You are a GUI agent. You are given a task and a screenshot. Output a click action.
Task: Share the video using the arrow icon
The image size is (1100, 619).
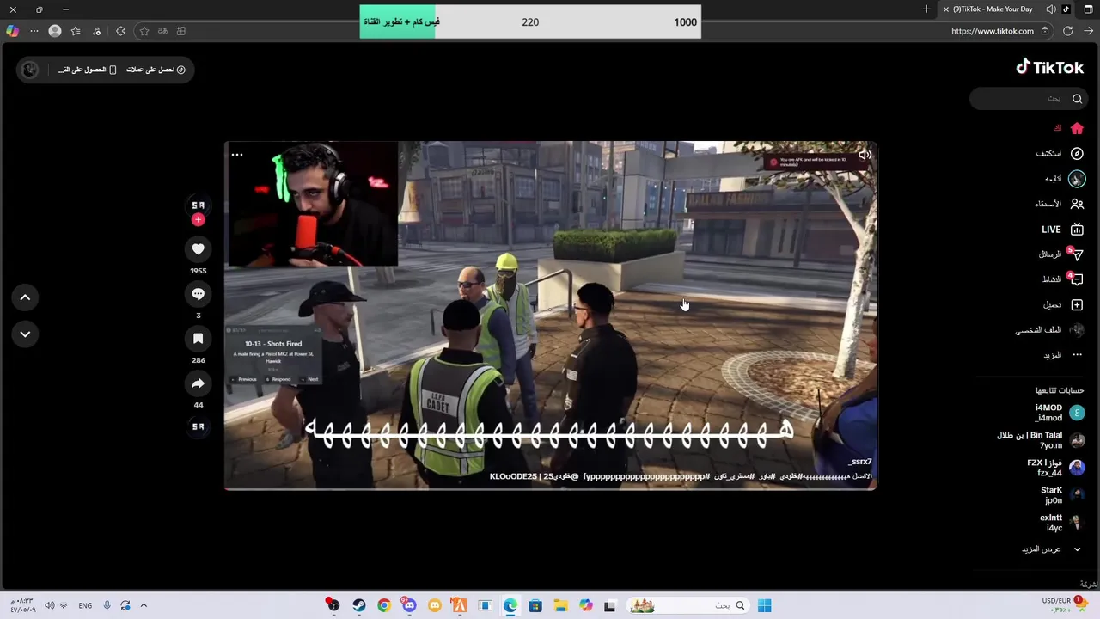click(198, 383)
